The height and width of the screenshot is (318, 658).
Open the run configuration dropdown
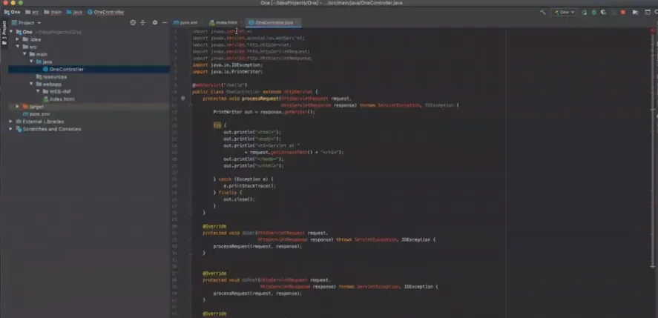(565, 12)
